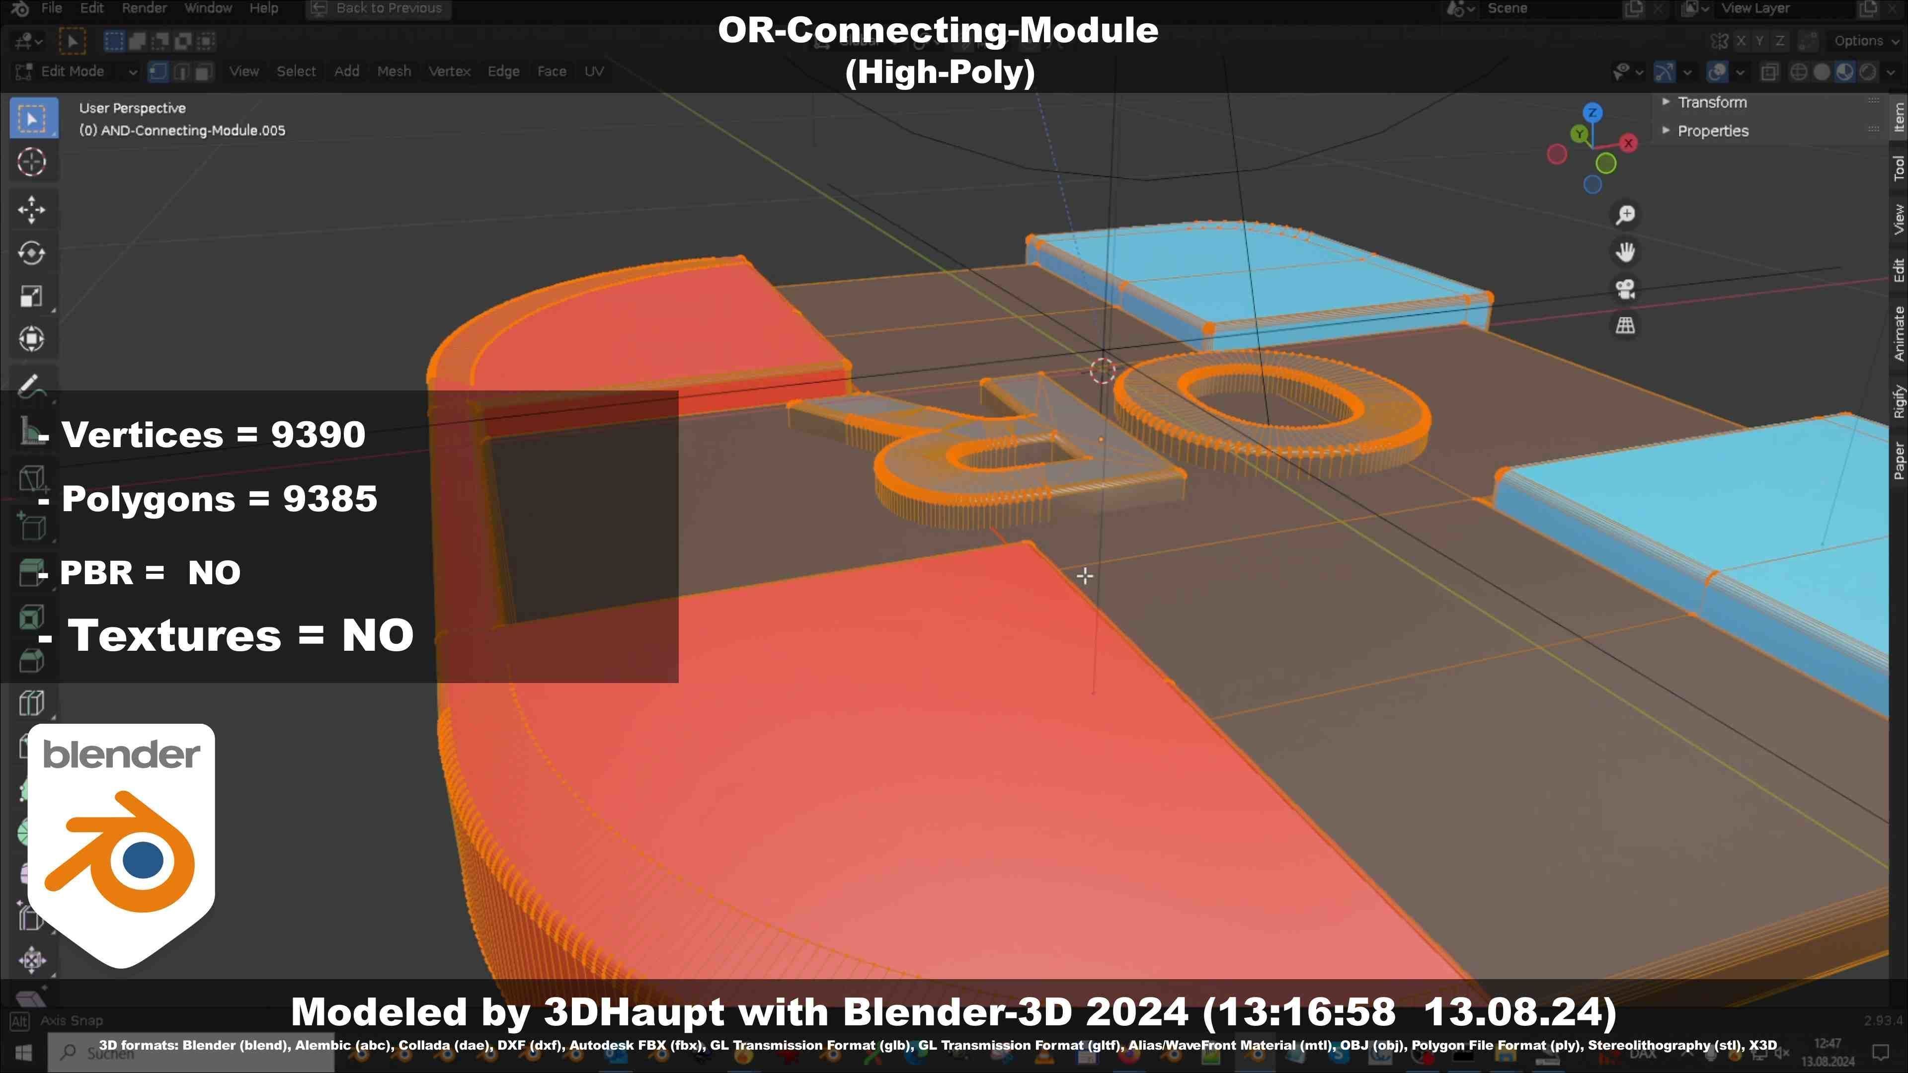Image resolution: width=1908 pixels, height=1073 pixels.
Task: Open selectability and visibility dropdown
Action: pos(1628,72)
